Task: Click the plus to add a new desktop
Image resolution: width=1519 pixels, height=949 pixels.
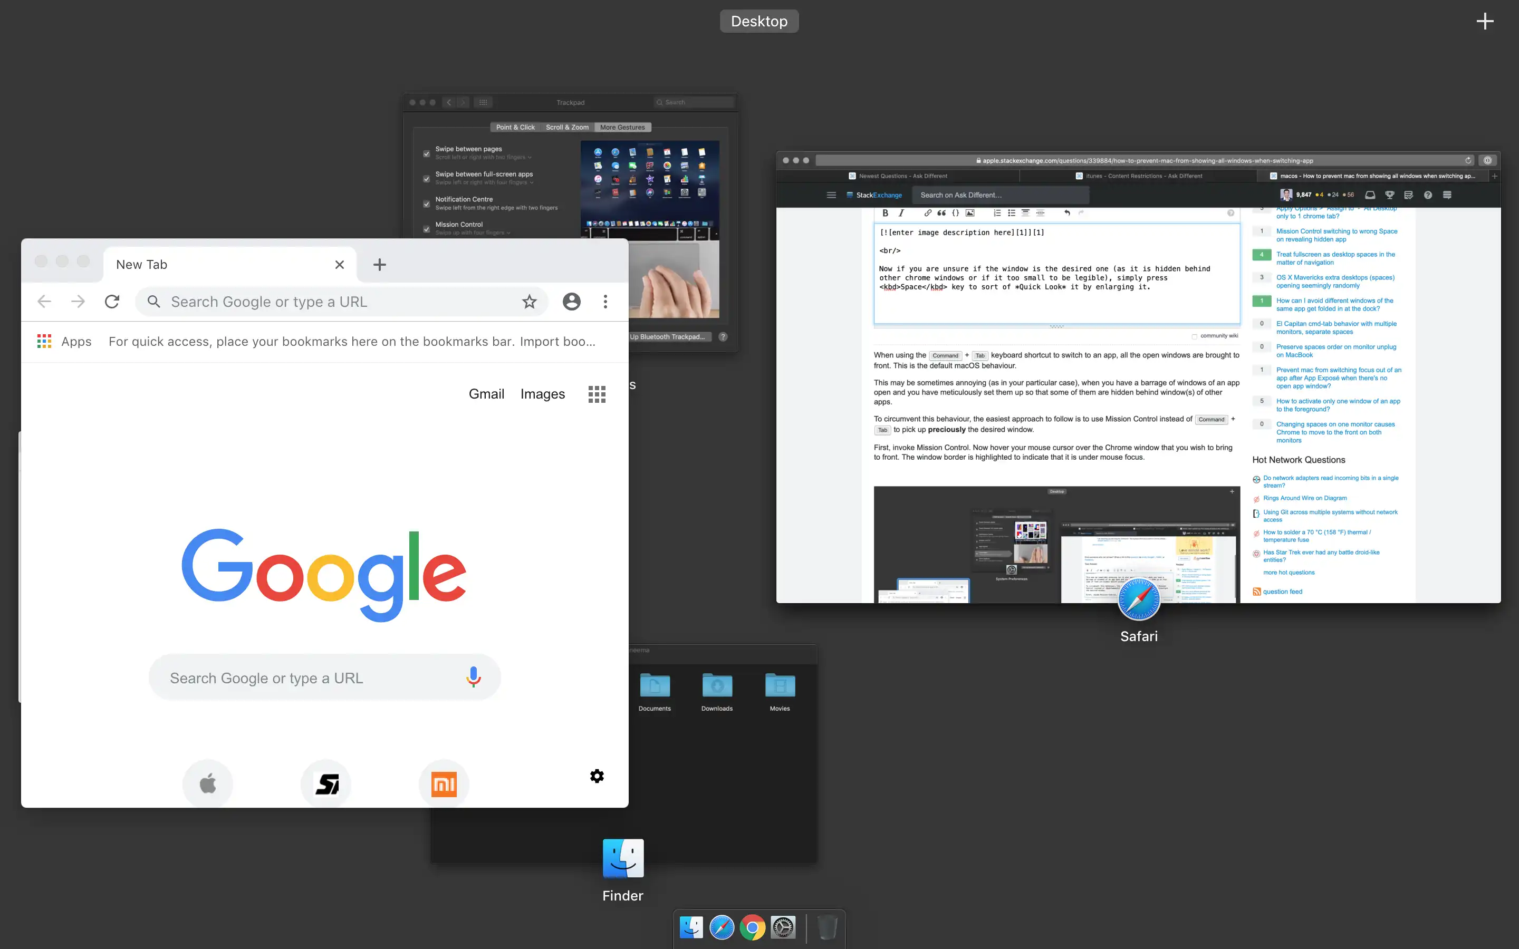Action: tap(1485, 21)
